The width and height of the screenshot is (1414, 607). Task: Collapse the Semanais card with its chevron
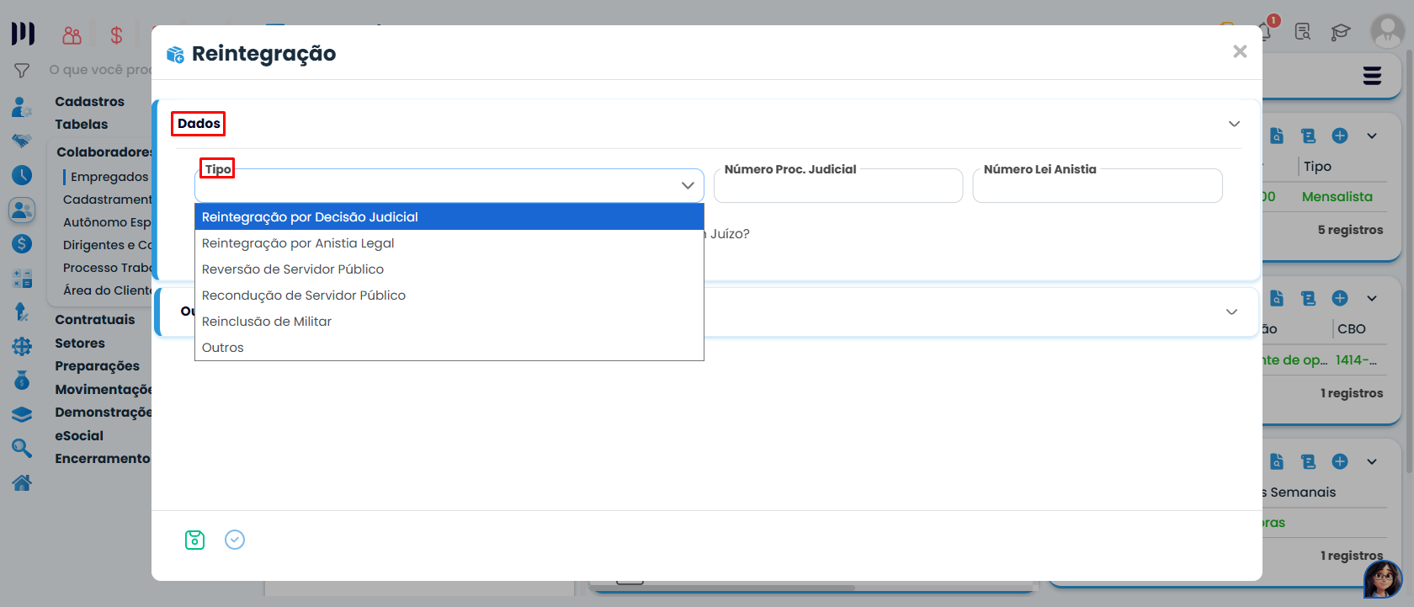[x=1372, y=461]
